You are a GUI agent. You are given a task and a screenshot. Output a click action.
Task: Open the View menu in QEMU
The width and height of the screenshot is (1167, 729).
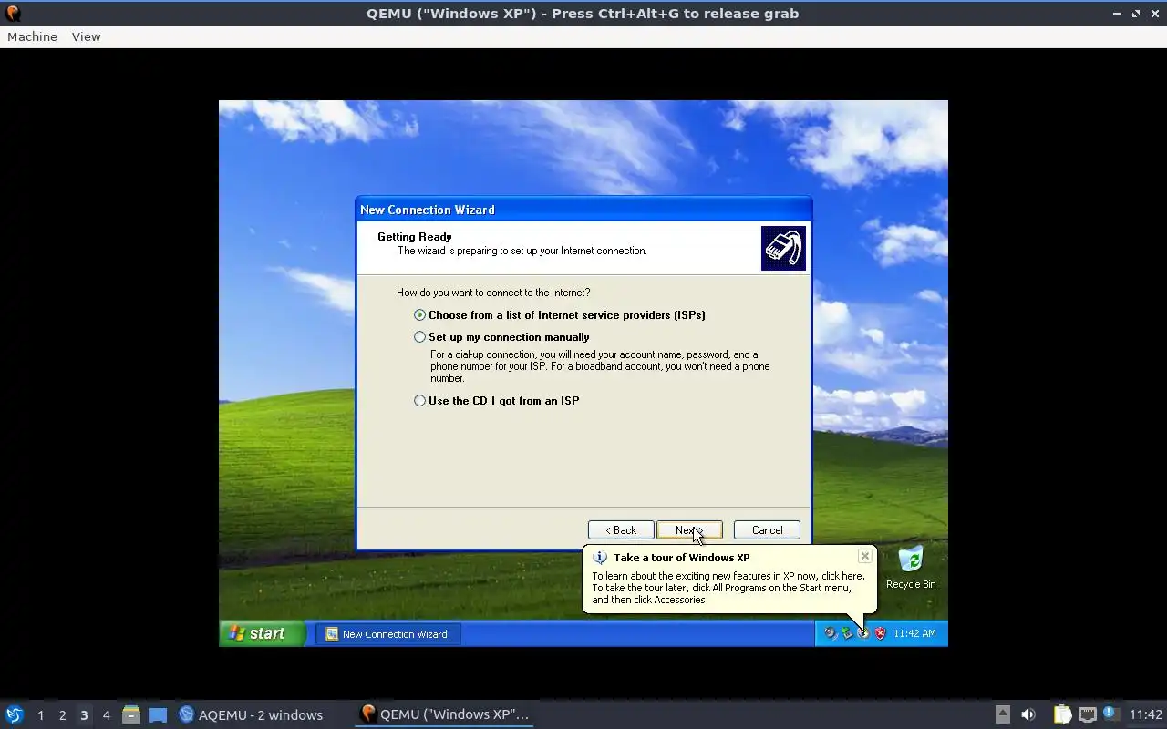click(x=86, y=36)
